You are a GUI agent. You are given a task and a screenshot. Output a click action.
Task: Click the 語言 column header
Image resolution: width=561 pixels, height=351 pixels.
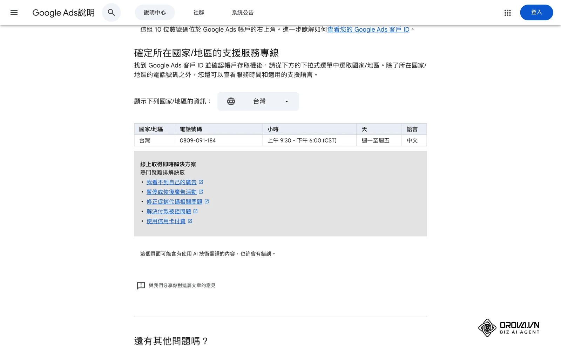414,129
